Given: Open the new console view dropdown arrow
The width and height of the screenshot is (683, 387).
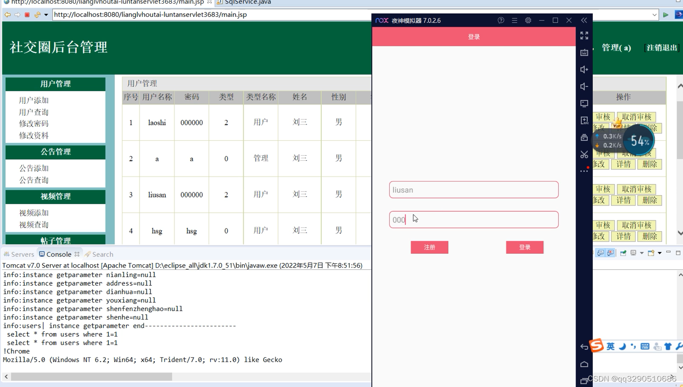Looking at the screenshot, I should (x=659, y=253).
